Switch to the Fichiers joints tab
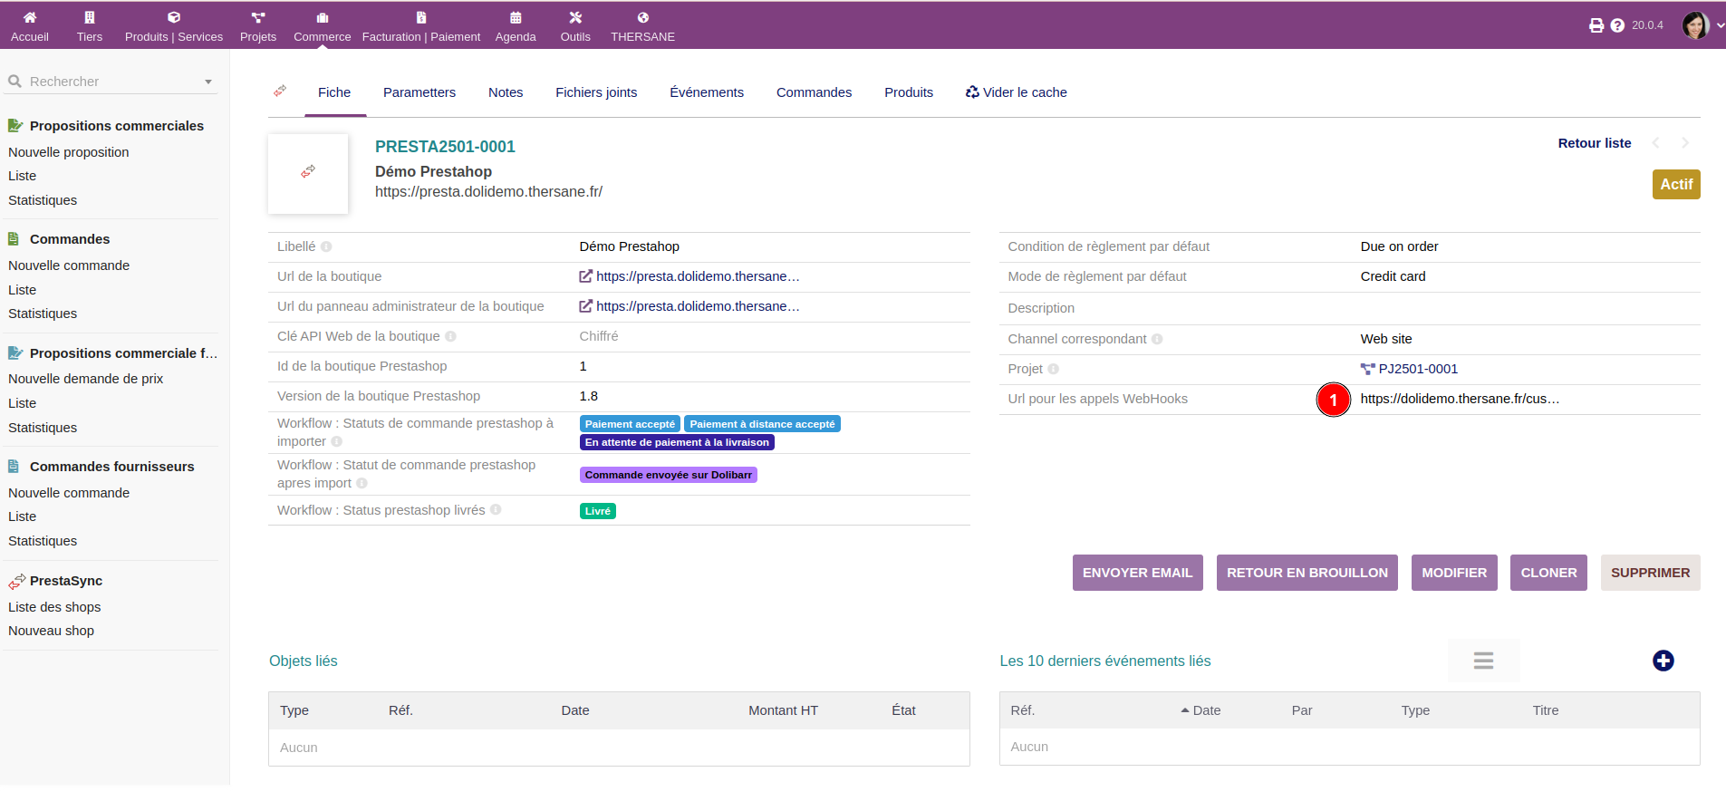The image size is (1726, 801). [595, 92]
